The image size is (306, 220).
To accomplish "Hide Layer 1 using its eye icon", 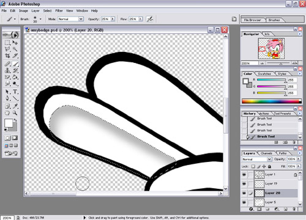I will (x=244, y=175).
